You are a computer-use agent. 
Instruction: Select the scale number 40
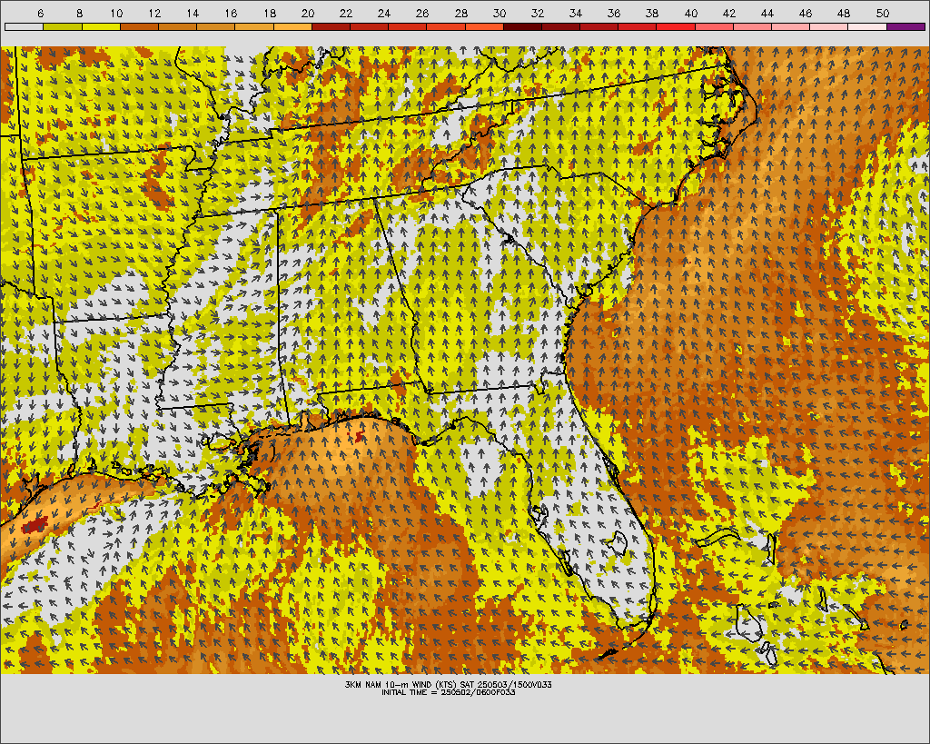tap(690, 13)
